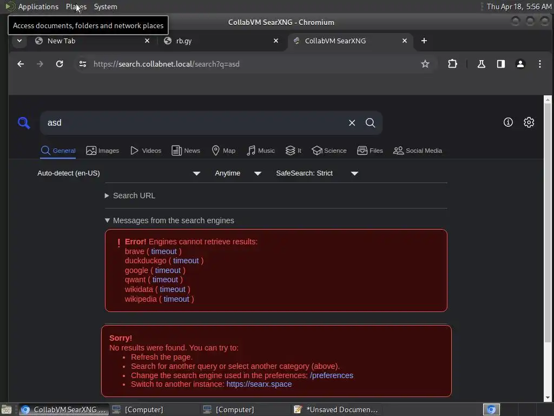Click in the search query field
The width and height of the screenshot is (554, 416).
point(194,123)
